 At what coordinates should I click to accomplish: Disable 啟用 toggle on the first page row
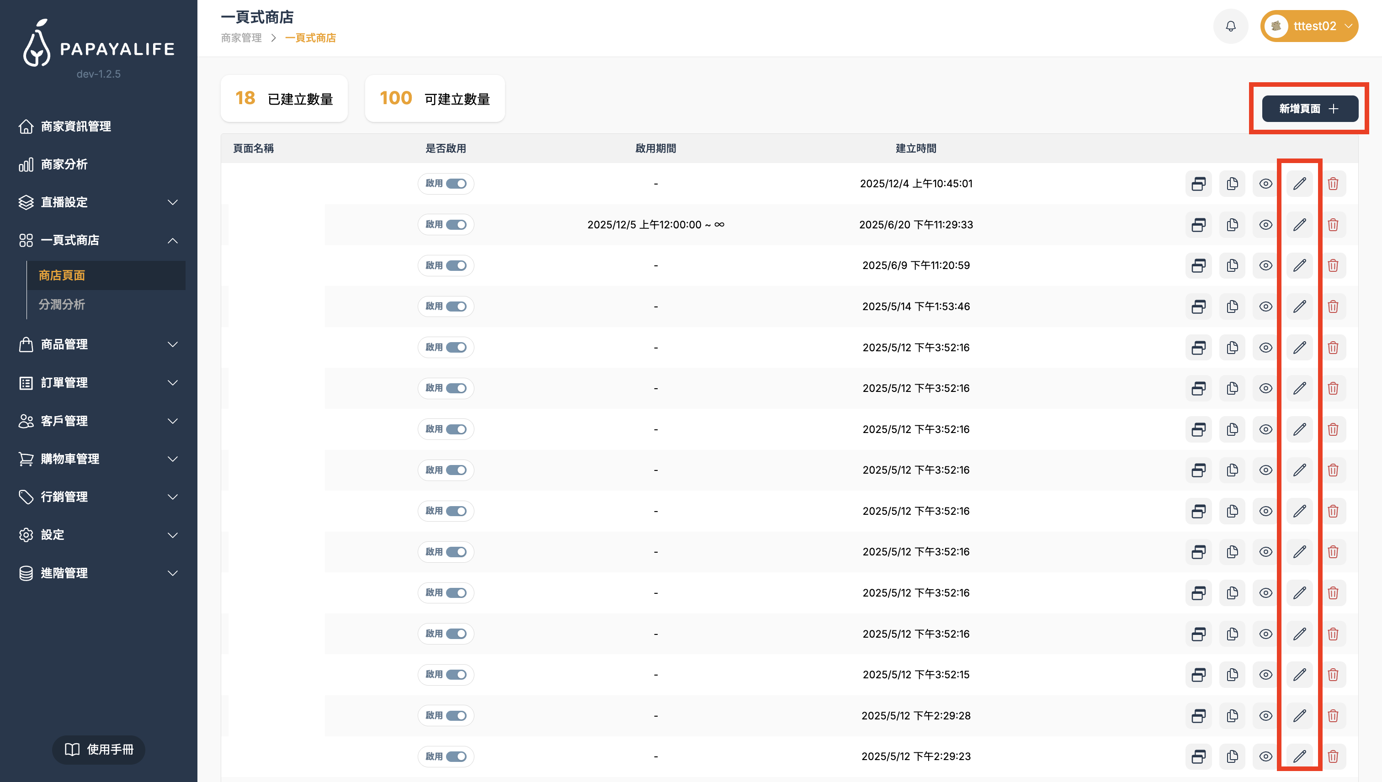[446, 183]
